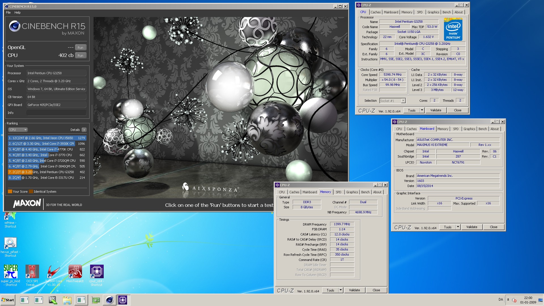Click the Show Desktop icon beside the clock

coord(540,300)
